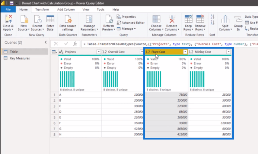Screen dimensions: 258x154
Task: Open the Data Type dropdown
Action: 251,17
